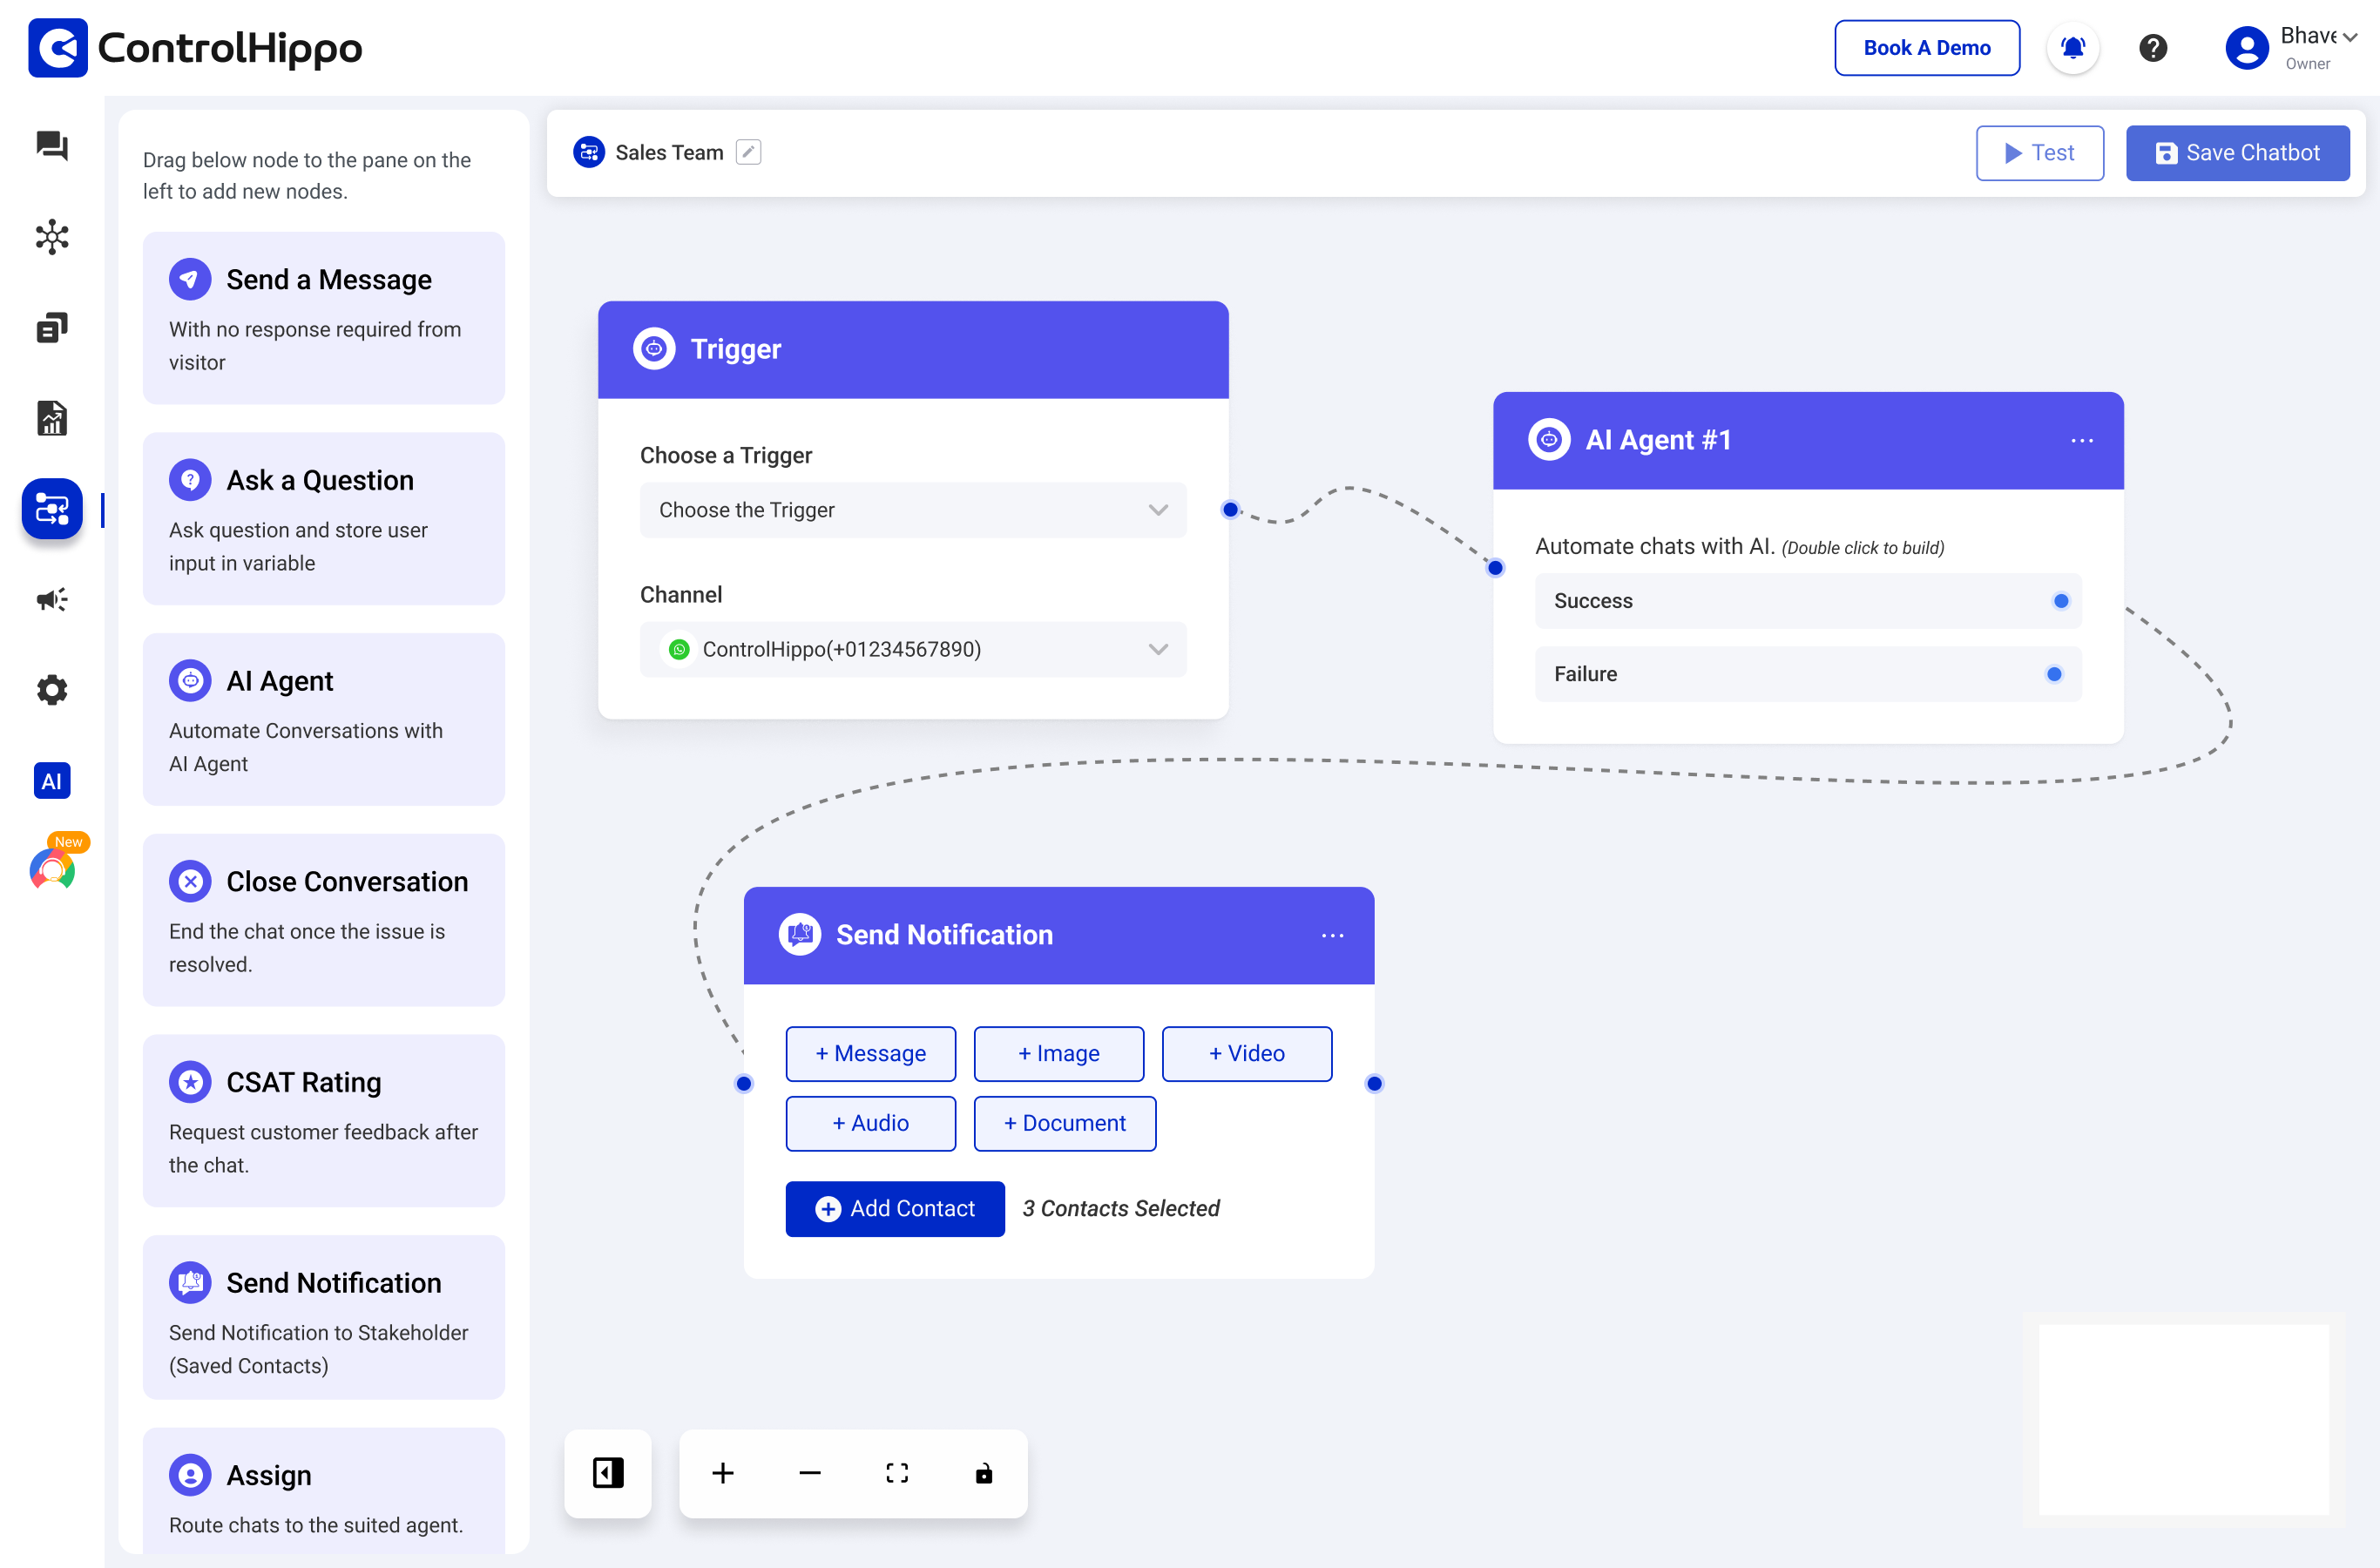Image resolution: width=2380 pixels, height=1568 pixels.
Task: Expand the Choose the Trigger dropdown
Action: click(912, 510)
